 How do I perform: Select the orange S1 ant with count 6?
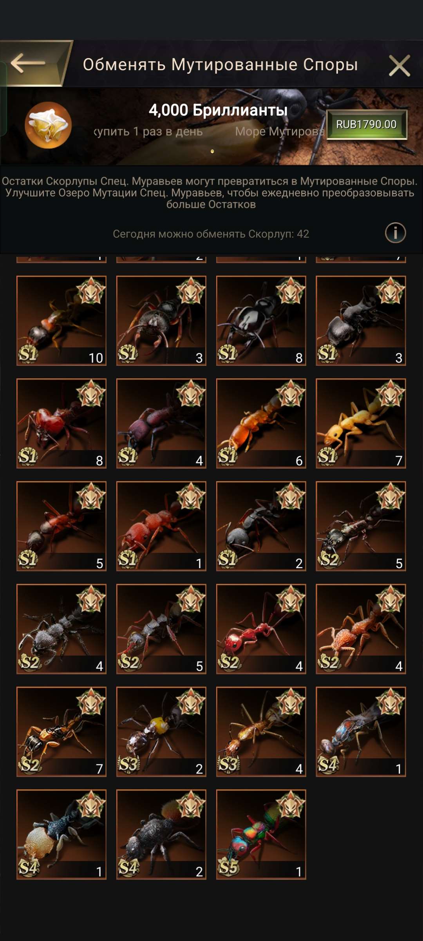[261, 423]
